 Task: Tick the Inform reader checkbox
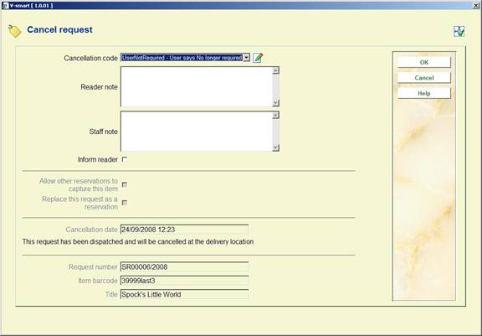[125, 159]
